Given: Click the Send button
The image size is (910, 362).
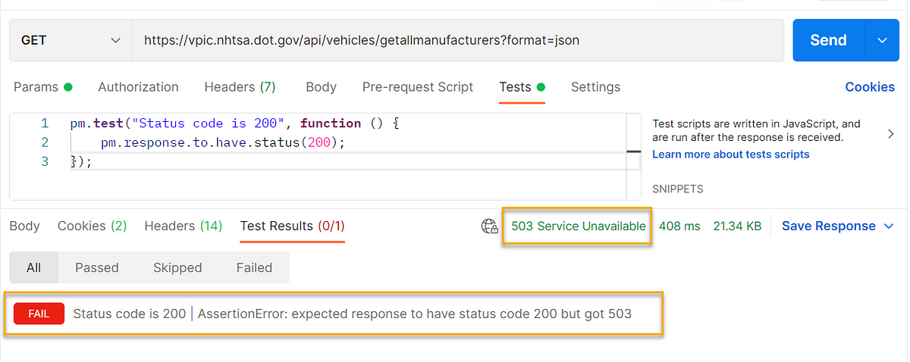Looking at the screenshot, I should [x=828, y=40].
